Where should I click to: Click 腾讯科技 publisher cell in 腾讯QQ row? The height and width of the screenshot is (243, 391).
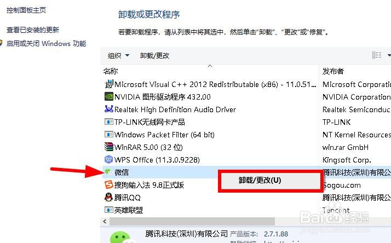point(357,198)
